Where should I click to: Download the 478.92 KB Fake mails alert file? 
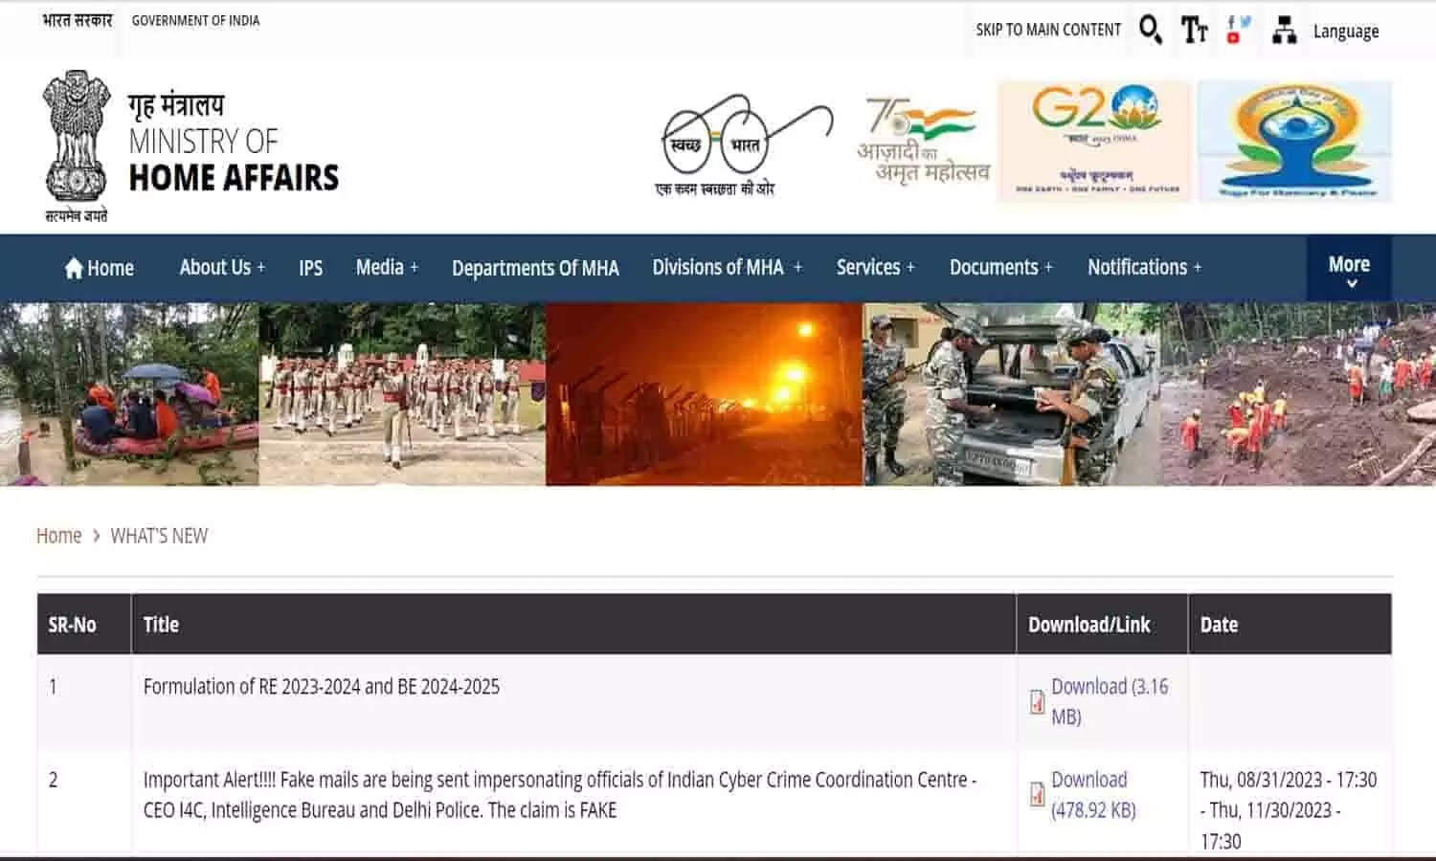pos(1092,794)
